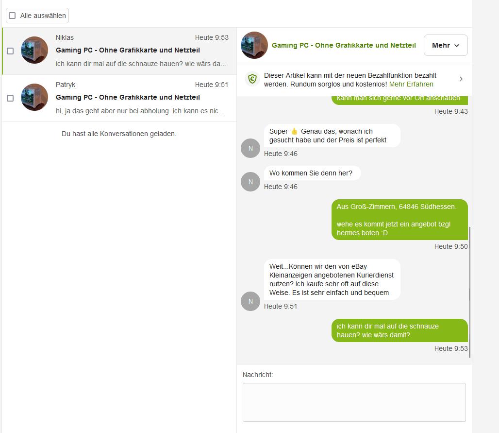Click the avatar beside the 'Super' message
The image size is (499, 433).
coord(250,148)
